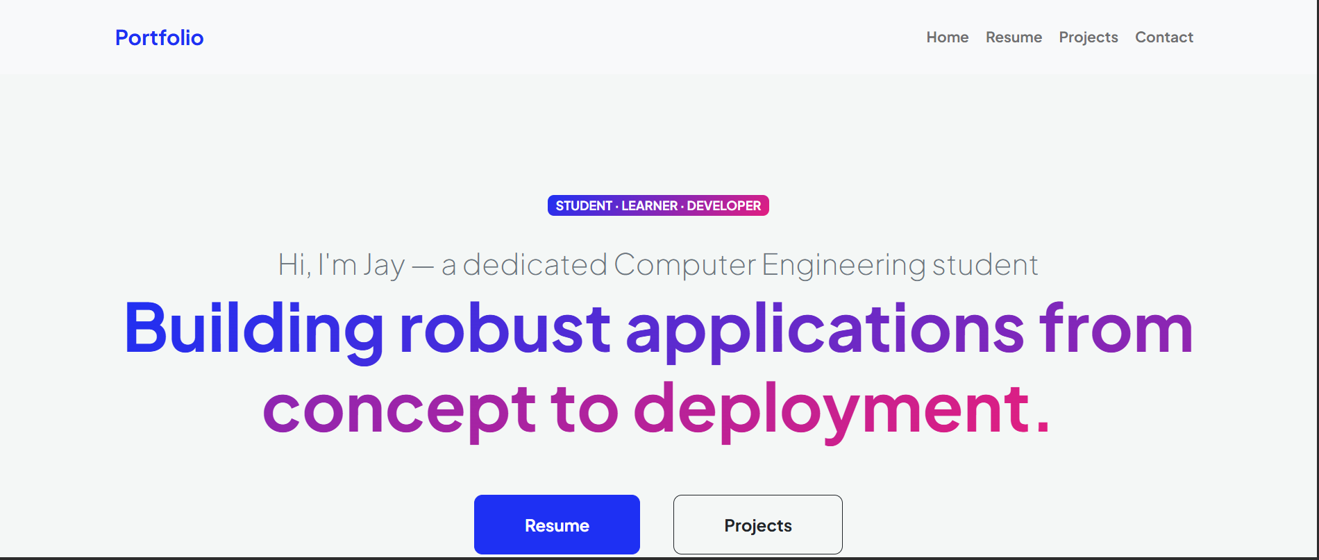Click the "Hi, I'm Jay" intro text
The width and height of the screenshot is (1319, 560).
[341, 265]
